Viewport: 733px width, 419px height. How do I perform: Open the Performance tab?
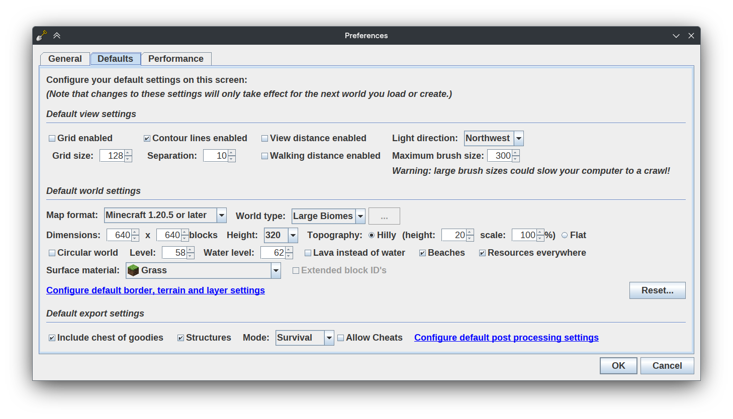[176, 59]
